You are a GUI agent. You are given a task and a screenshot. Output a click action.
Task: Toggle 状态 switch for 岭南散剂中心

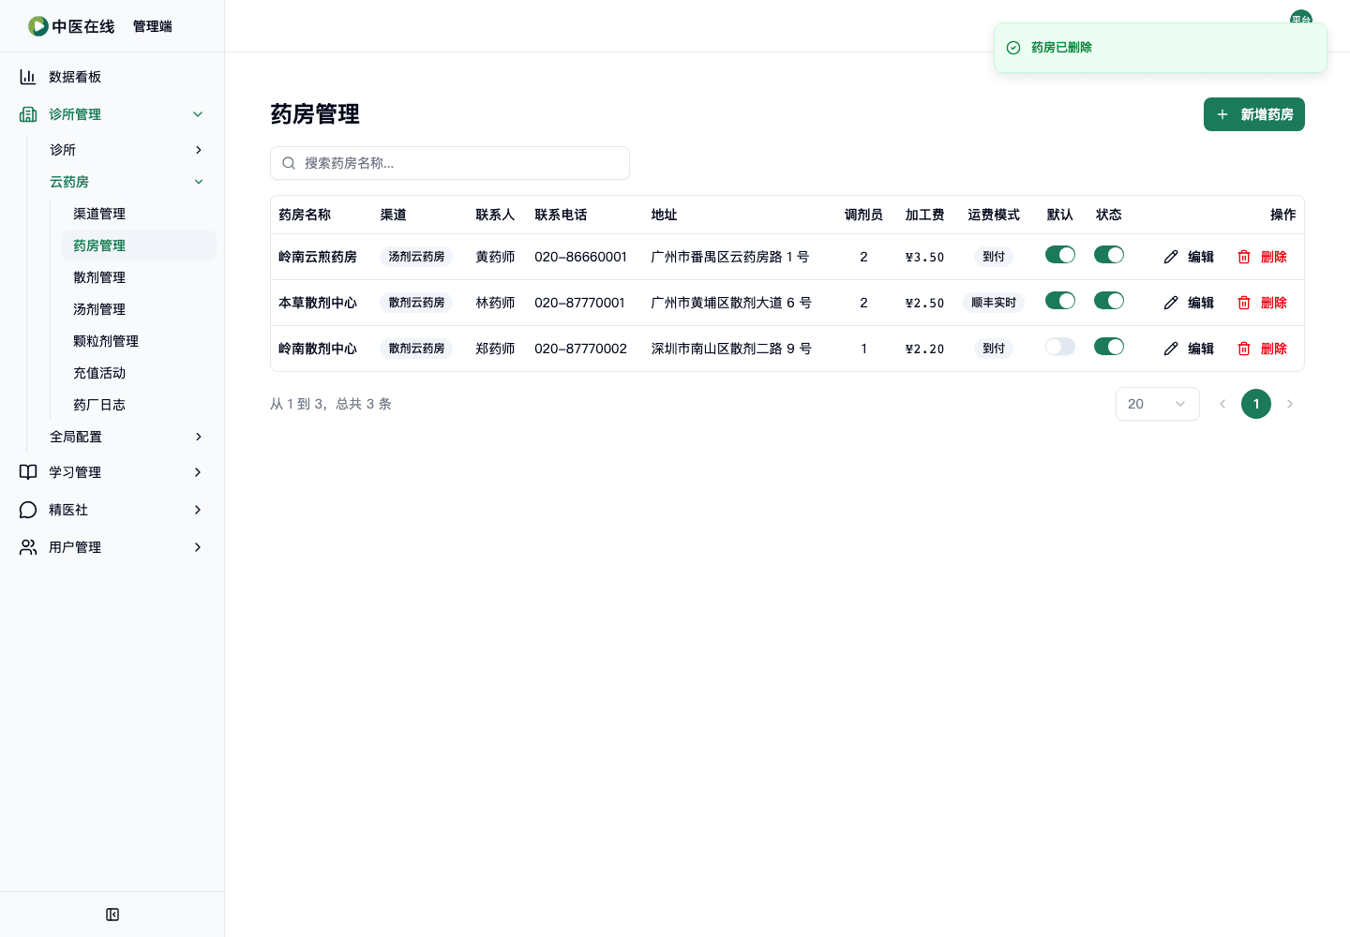tap(1109, 347)
